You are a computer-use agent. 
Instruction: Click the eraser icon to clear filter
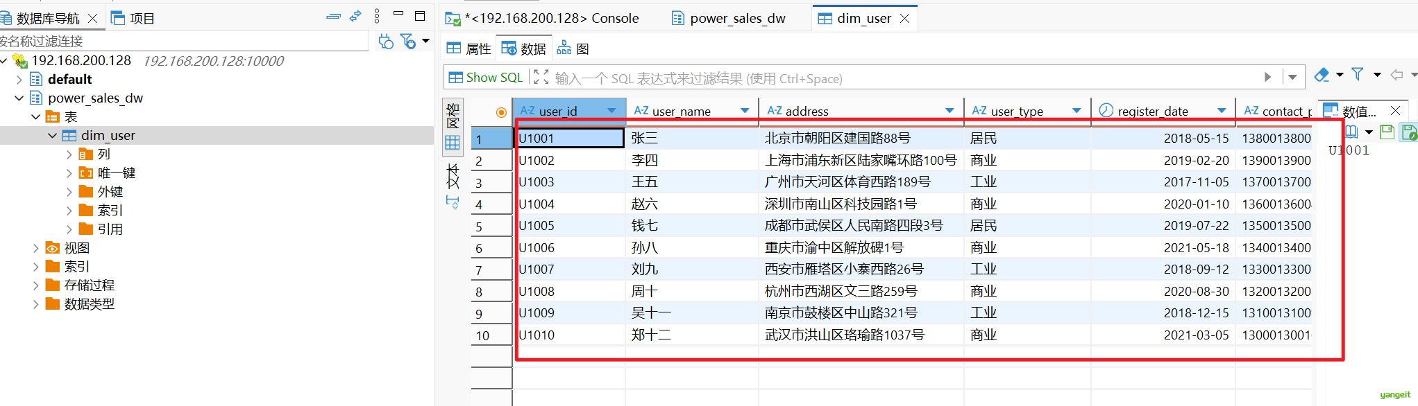click(1322, 75)
